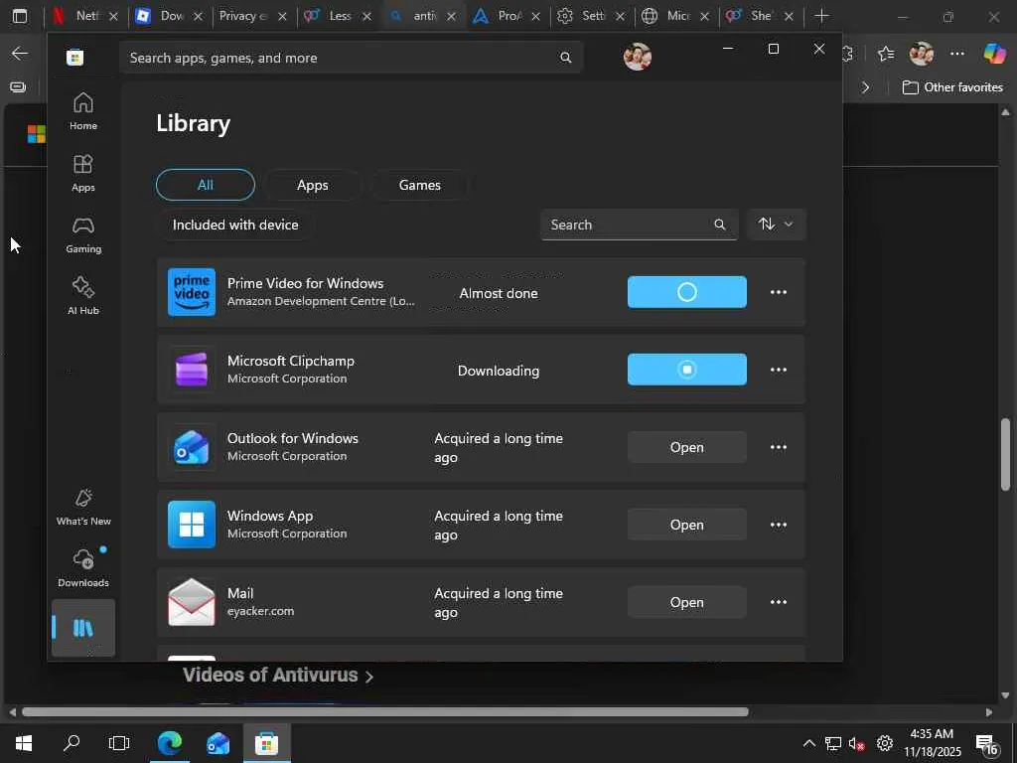Click Search apps, games, and more box
The image size is (1017, 763).
(351, 58)
